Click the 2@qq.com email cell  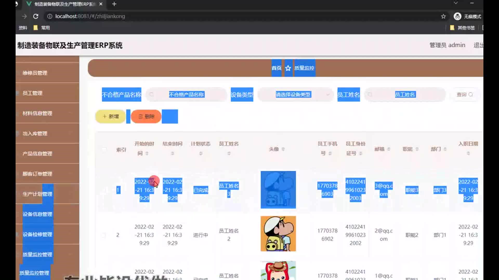click(384, 235)
